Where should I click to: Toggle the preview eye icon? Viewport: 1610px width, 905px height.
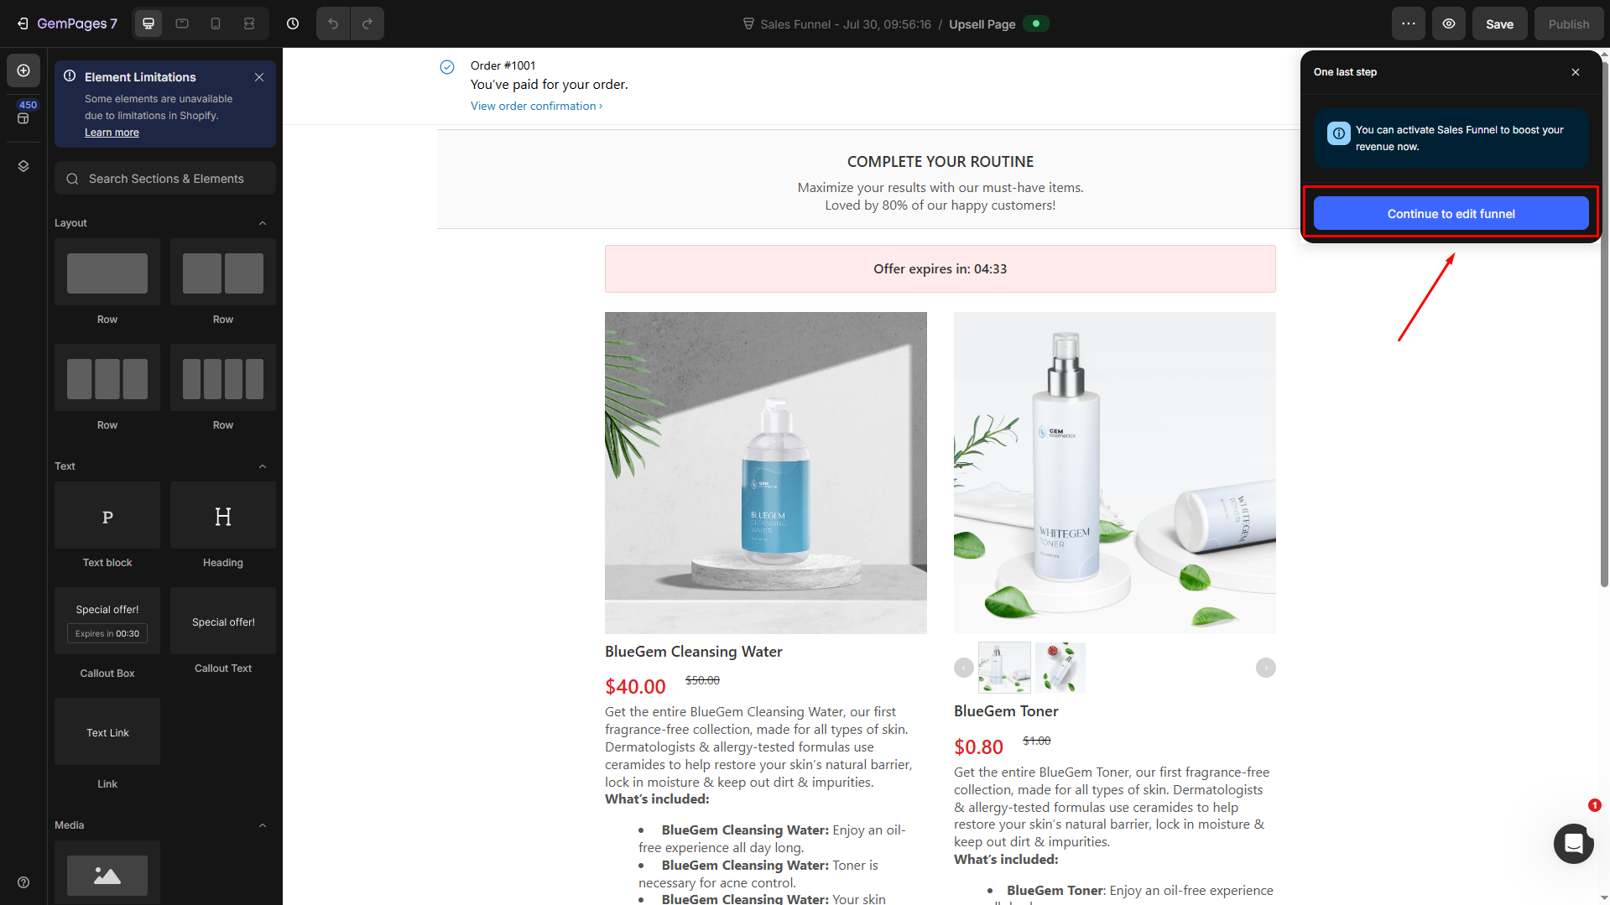pos(1449,23)
